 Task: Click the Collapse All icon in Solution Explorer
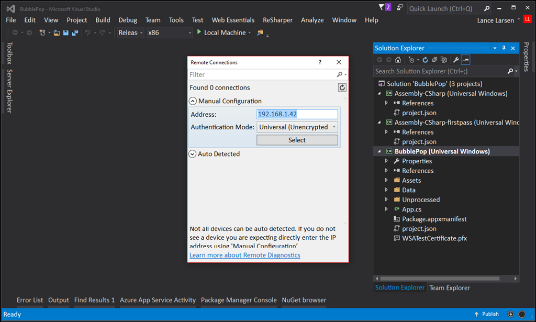pos(434,60)
